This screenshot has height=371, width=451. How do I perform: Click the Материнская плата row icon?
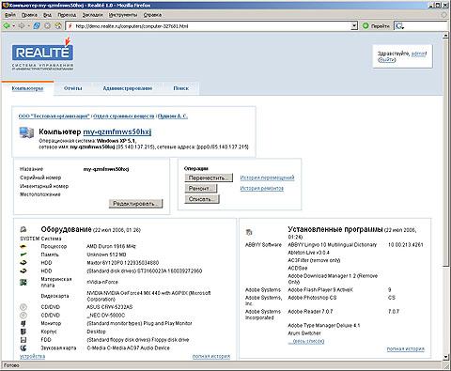click(x=23, y=282)
